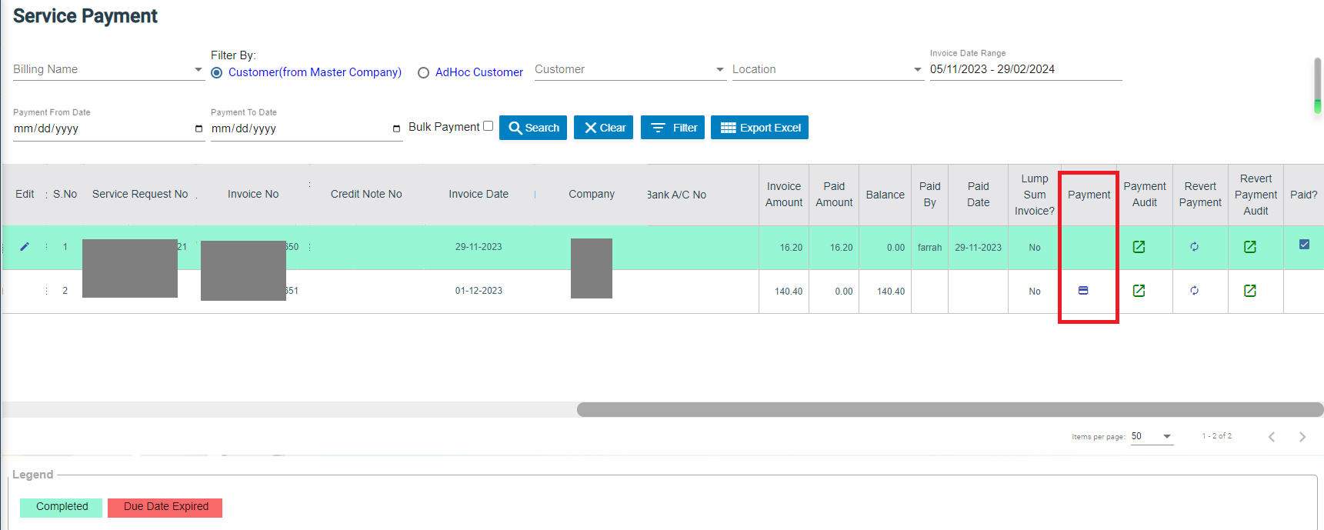Click Revert Payment icon in row 2
Viewport: 1324px width, 530px height.
coord(1195,291)
